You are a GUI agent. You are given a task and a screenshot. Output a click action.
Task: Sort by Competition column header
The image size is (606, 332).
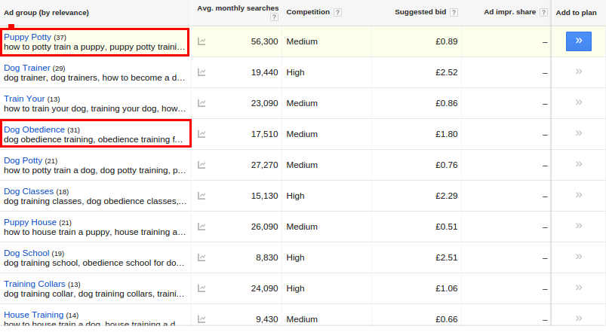pos(308,12)
